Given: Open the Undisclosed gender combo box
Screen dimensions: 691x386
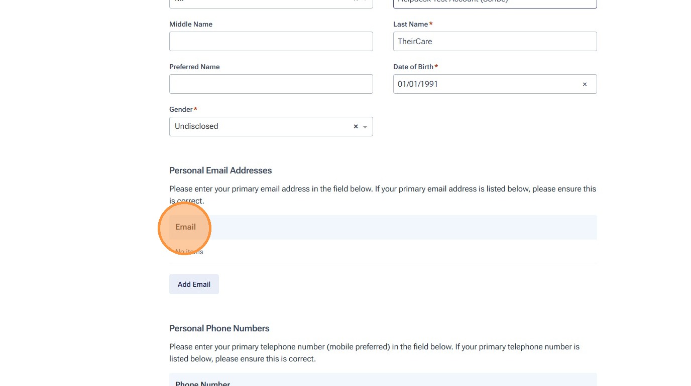Looking at the screenshot, I should click(261, 126).
